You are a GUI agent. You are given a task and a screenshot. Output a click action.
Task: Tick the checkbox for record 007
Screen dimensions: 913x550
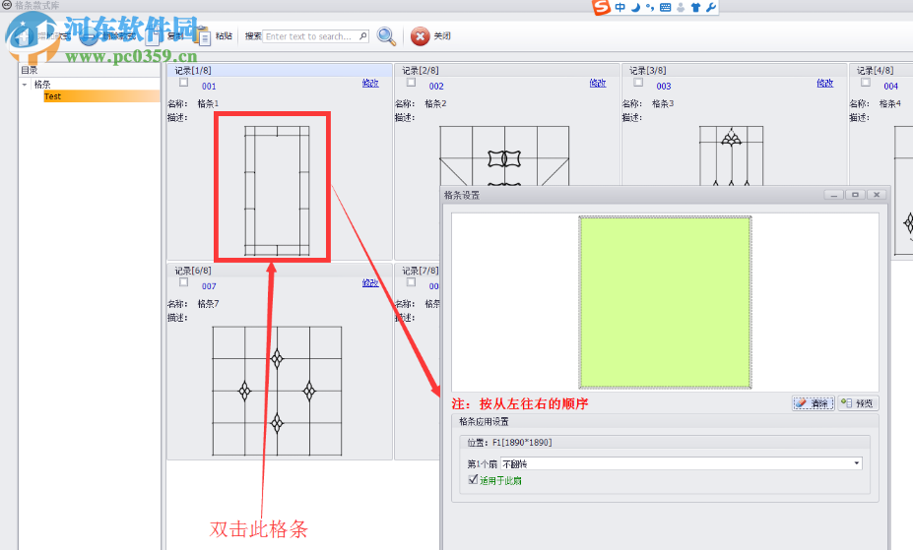(x=183, y=282)
